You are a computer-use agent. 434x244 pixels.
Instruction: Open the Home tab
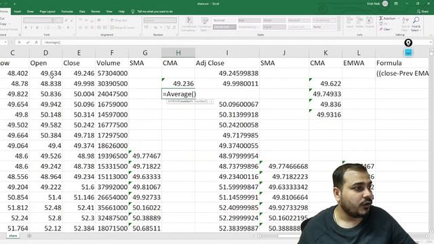[4, 12]
